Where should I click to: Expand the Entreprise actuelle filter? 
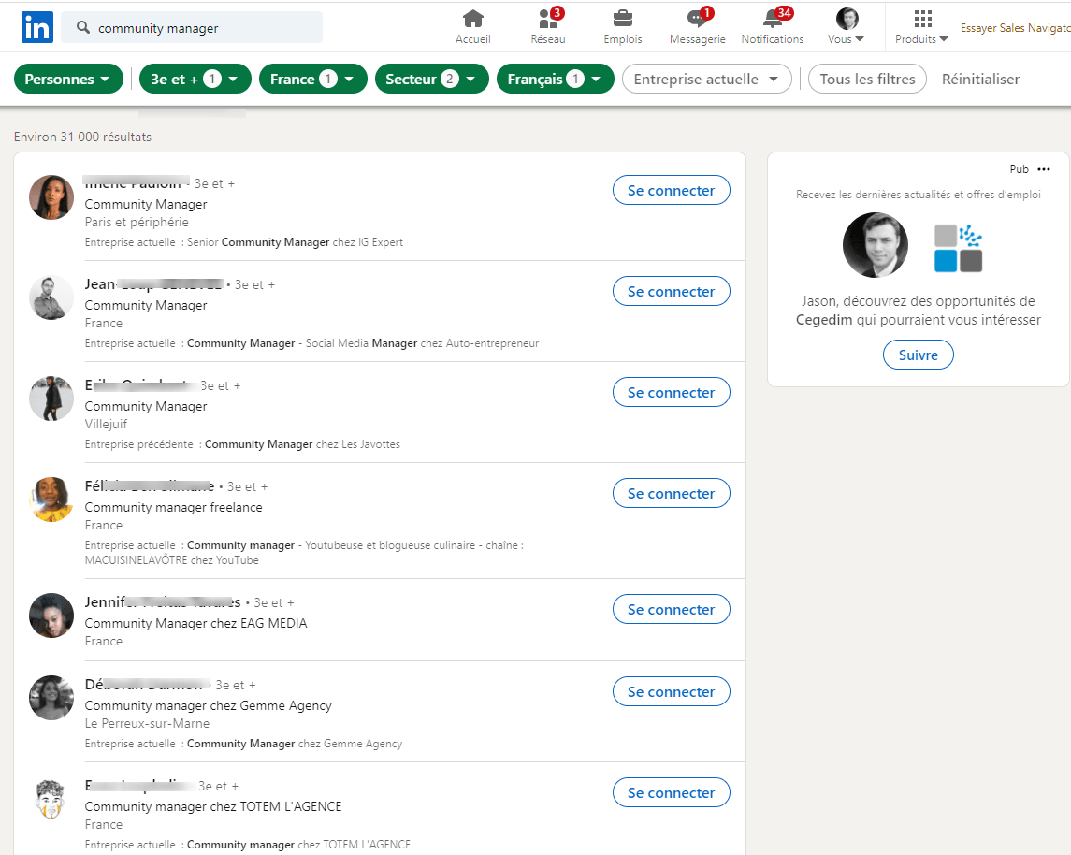(707, 80)
